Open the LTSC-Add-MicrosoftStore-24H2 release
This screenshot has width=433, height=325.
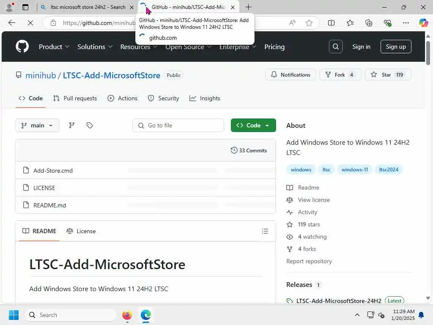[339, 301]
